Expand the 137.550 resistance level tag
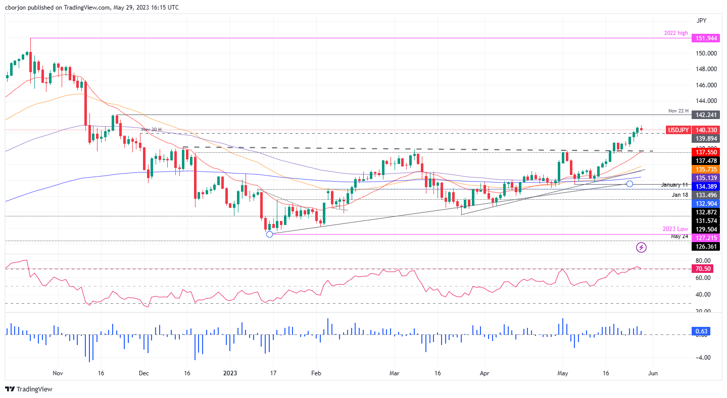This screenshot has width=727, height=398. point(706,152)
